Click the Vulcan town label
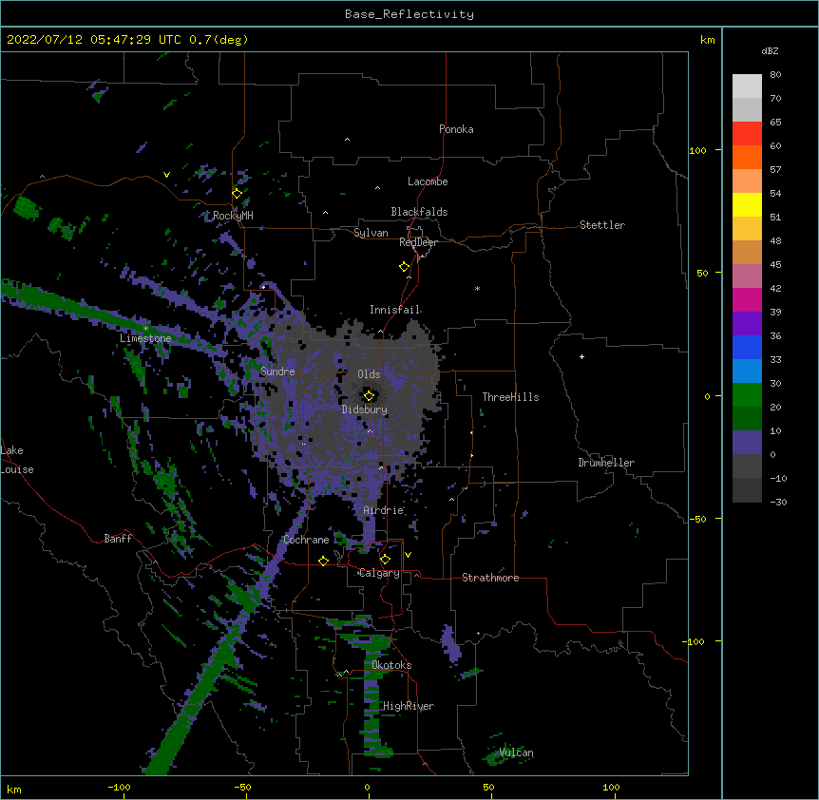The image size is (819, 800). (516, 752)
